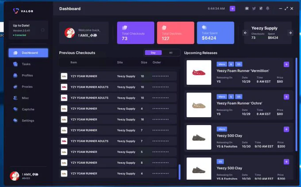Click GS tag on Ochre release

(x=239, y=97)
